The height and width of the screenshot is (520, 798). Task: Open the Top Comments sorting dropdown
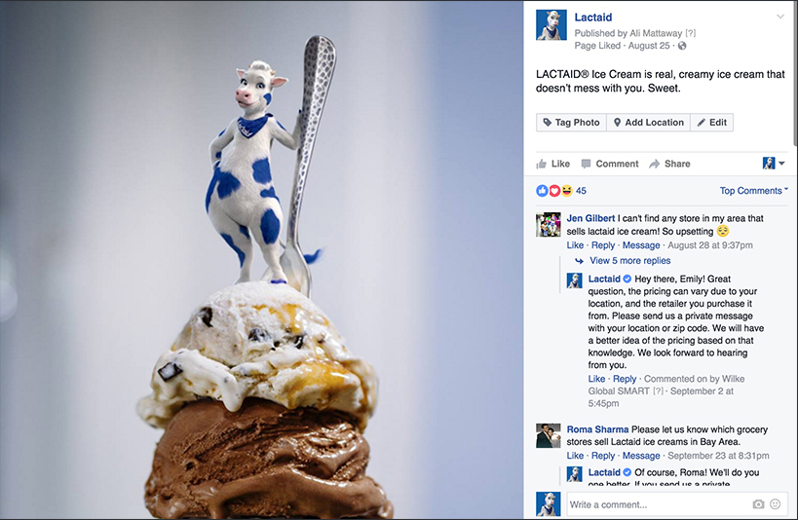click(x=754, y=190)
